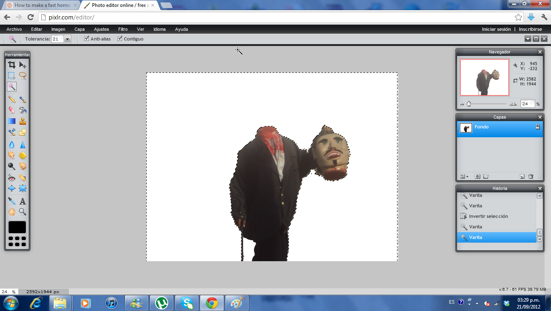Pick the Paint Bucket tool
The image size is (551, 311).
pos(23,110)
